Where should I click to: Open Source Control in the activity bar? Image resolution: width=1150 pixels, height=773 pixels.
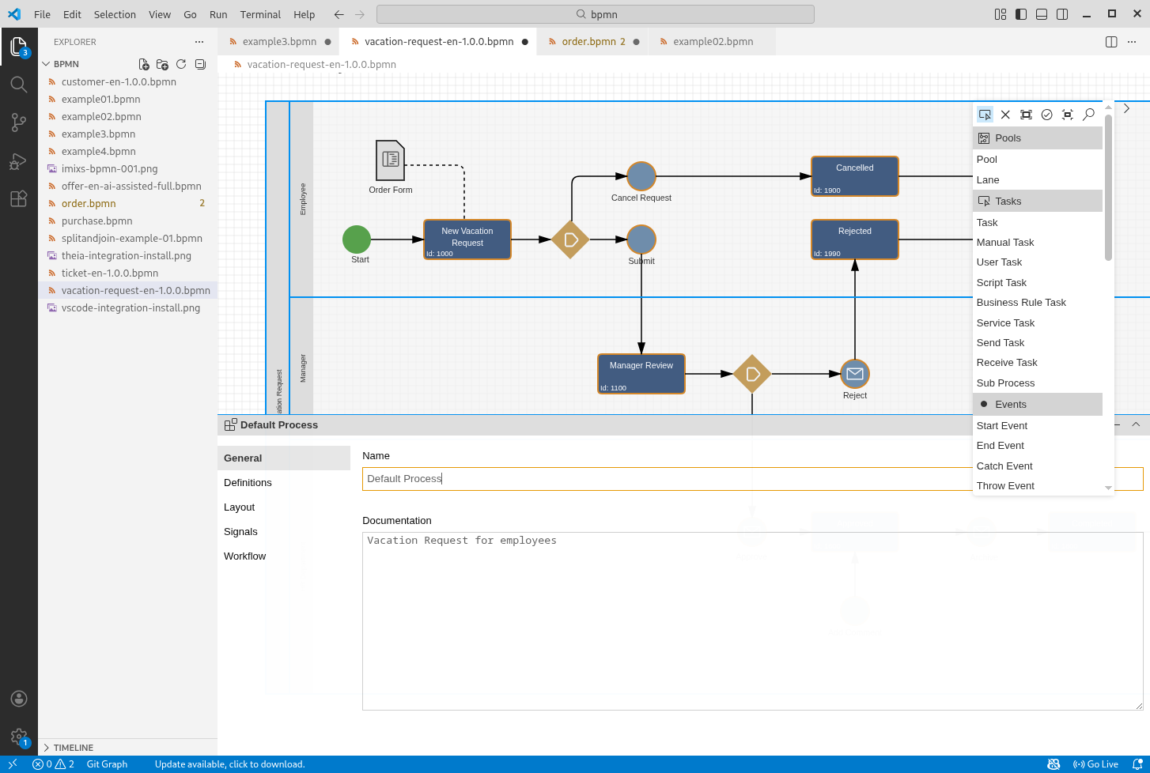19,122
